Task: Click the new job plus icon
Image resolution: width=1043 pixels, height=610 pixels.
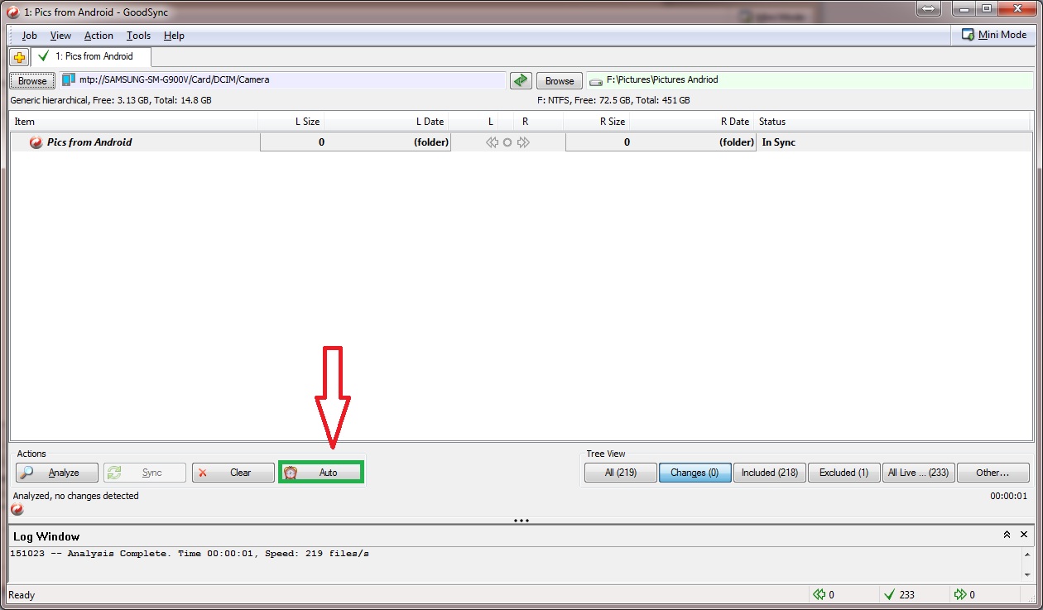Action: pos(20,57)
